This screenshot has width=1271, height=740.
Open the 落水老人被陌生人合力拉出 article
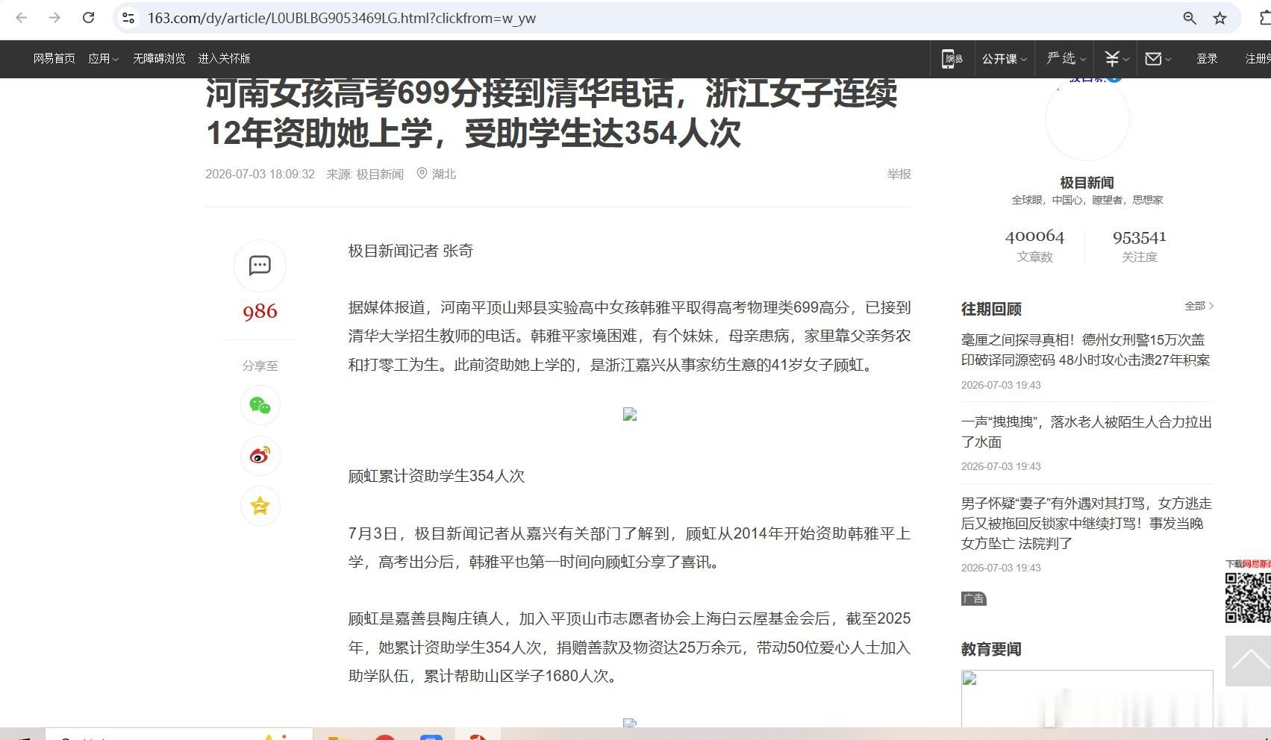coord(1086,432)
